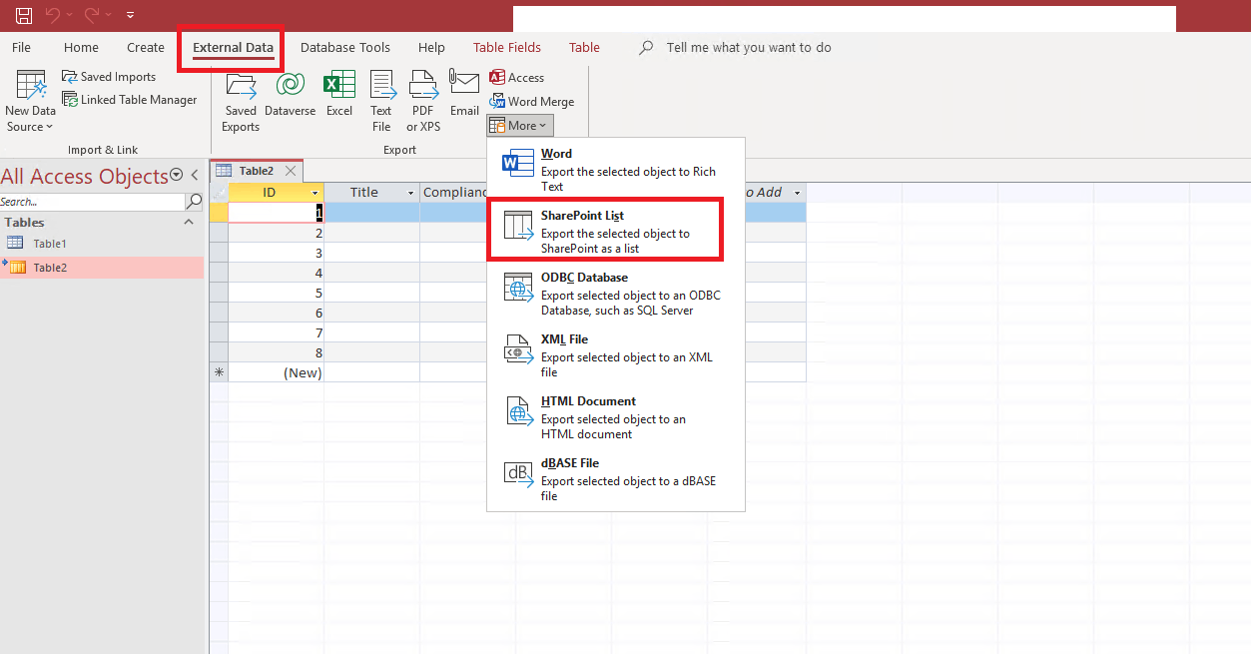Open the File tab
This screenshot has width=1251, height=654.
pos(21,47)
